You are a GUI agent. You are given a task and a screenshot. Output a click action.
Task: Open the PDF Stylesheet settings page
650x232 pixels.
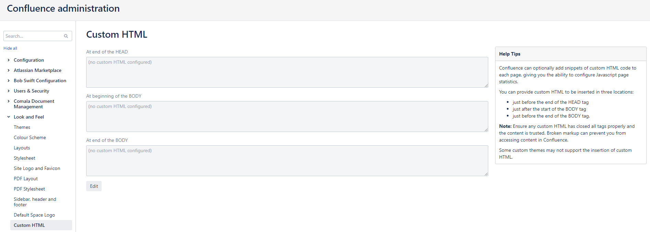29,189
